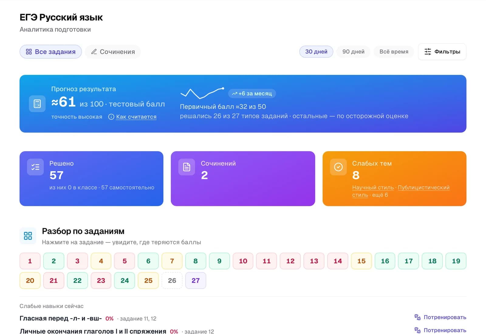This screenshot has height=334, width=486.
Task: Select task tile 9
Action: [x=219, y=261]
